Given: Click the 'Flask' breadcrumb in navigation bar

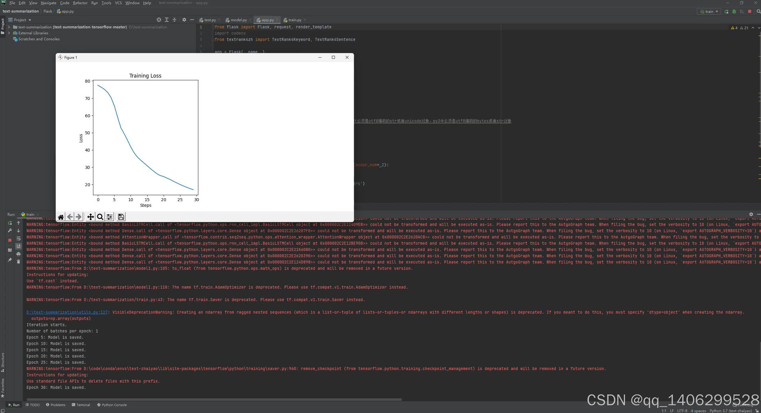Looking at the screenshot, I should point(48,11).
